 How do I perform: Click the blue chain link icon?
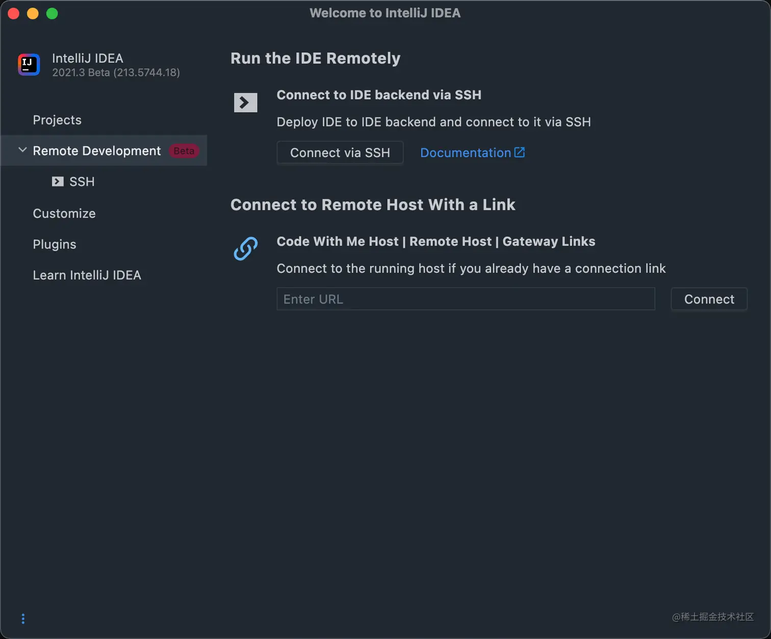(246, 249)
